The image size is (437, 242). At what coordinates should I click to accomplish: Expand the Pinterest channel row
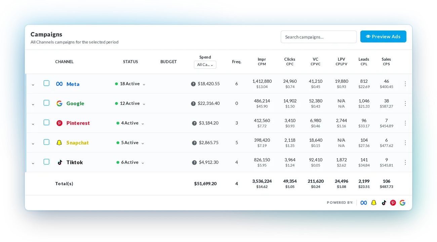pyautogui.click(x=33, y=124)
